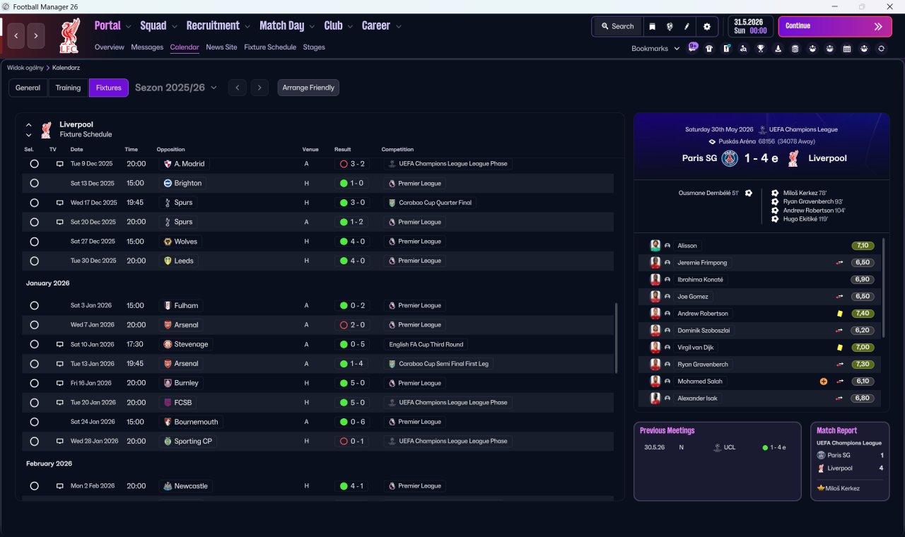Click the TV icon on the Stevenage row
Image resolution: width=905 pixels, height=537 pixels.
[60, 344]
